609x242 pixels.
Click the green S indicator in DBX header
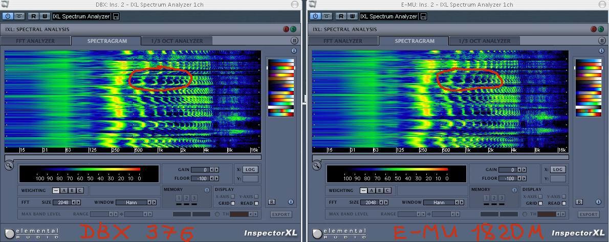[294, 30]
